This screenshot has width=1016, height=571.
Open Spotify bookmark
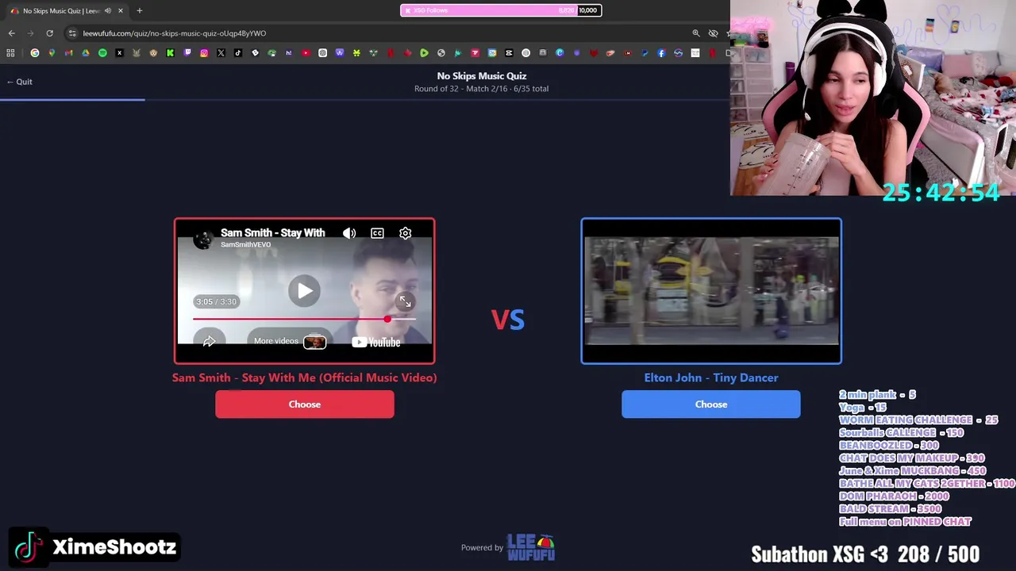click(x=102, y=53)
